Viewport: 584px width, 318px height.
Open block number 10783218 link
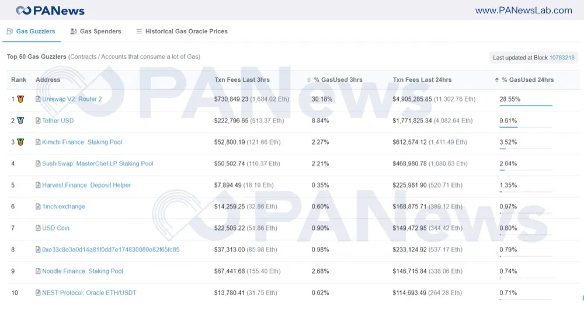[562, 58]
